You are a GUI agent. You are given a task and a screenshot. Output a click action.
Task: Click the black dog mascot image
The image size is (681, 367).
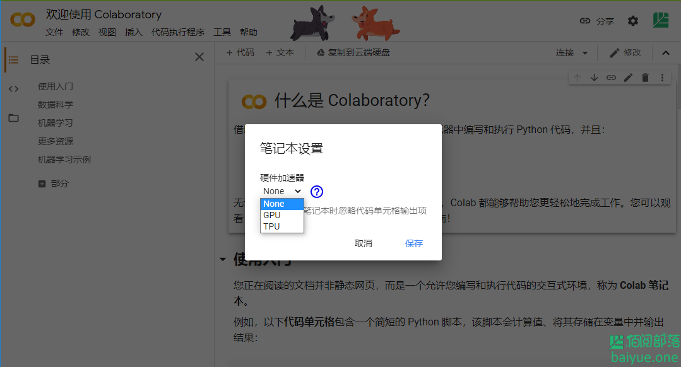coord(312,23)
